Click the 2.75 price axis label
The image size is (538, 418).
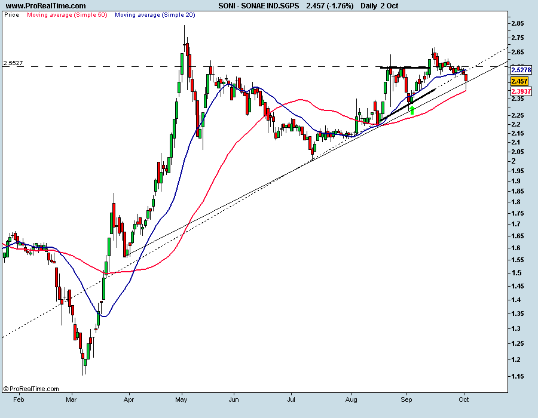coord(518,38)
